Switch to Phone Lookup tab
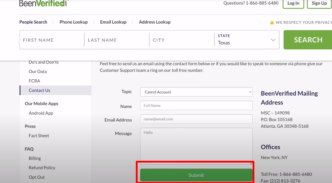Screen dimensions: 332x183 tap(73, 22)
